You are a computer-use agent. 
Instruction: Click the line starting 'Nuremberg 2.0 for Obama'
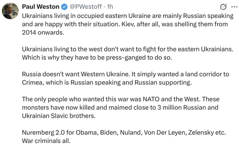pyautogui.click(x=124, y=133)
